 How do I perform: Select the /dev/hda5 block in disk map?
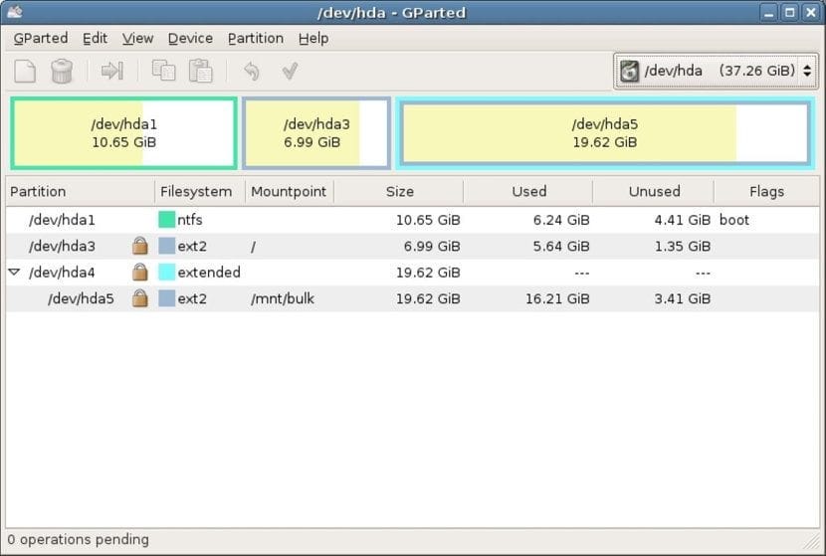tap(605, 133)
